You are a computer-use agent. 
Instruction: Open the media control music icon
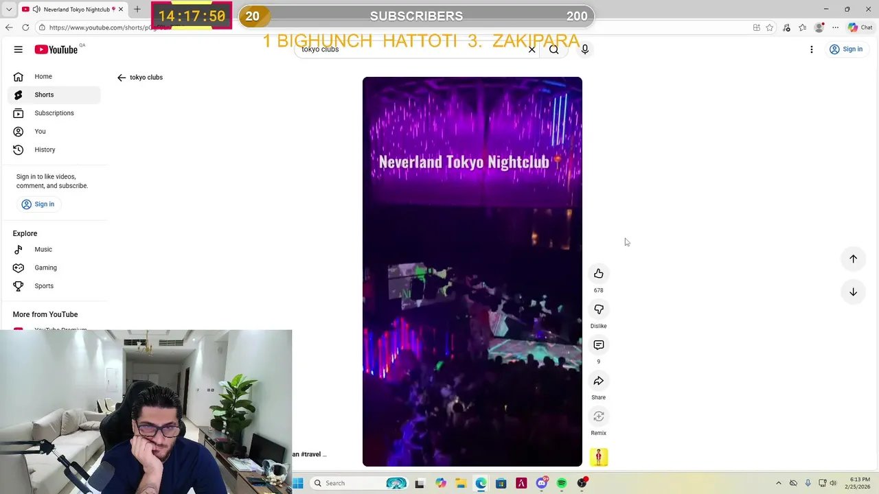tap(786, 27)
